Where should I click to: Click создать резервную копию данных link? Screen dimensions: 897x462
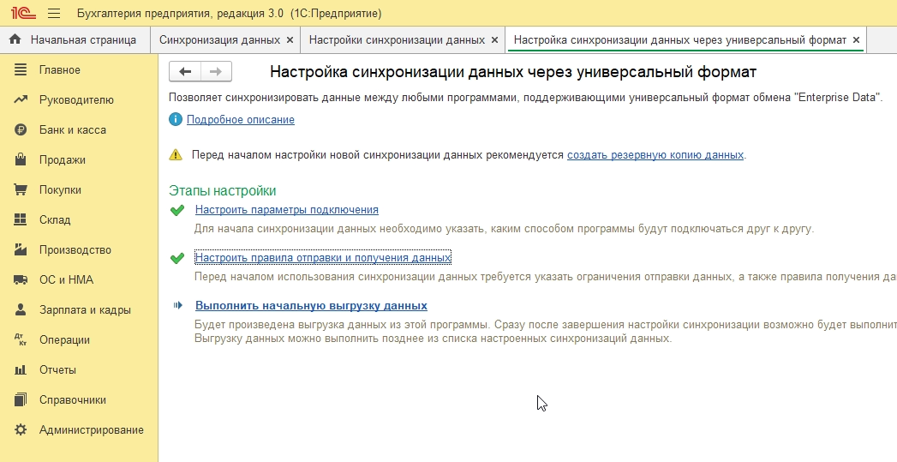[655, 155]
